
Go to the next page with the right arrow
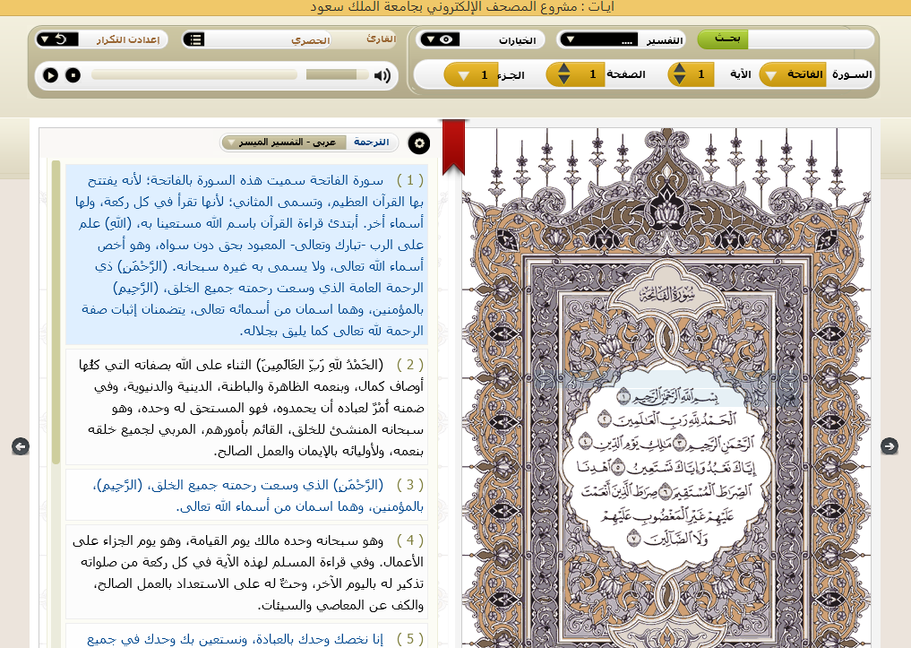coord(889,445)
